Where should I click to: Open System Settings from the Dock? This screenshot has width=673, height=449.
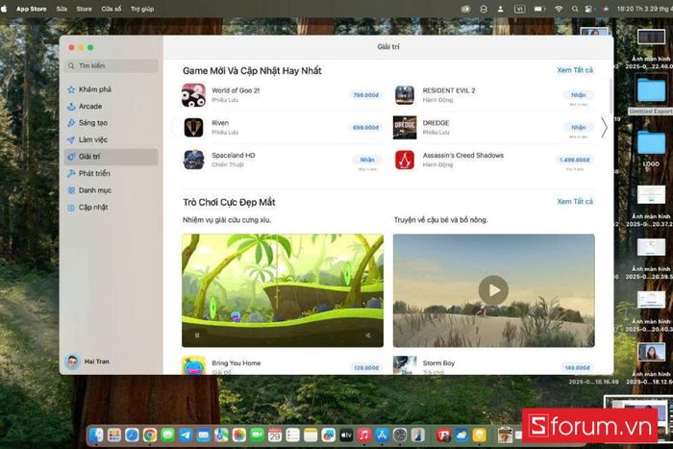[400, 436]
